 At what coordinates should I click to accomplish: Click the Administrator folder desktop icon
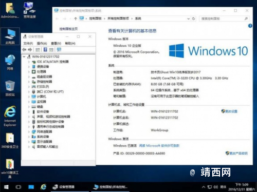coord(10,10)
